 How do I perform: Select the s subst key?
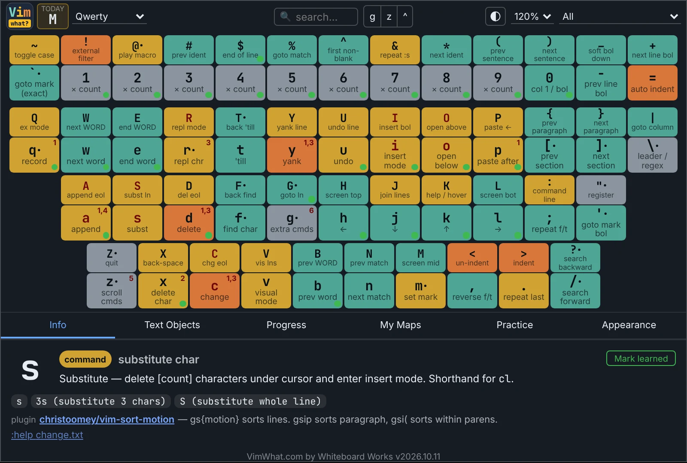click(137, 223)
